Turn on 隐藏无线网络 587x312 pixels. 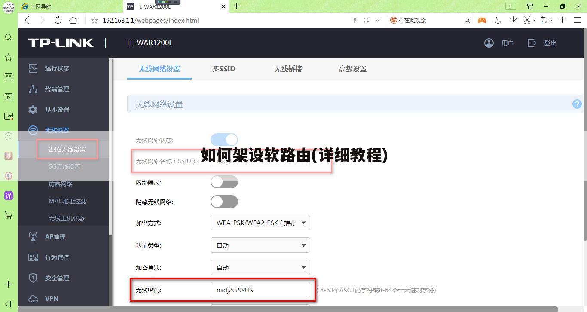224,201
